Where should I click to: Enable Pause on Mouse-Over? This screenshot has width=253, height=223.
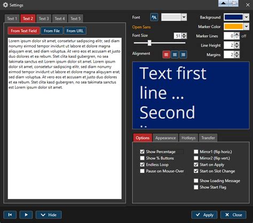tap(142, 171)
